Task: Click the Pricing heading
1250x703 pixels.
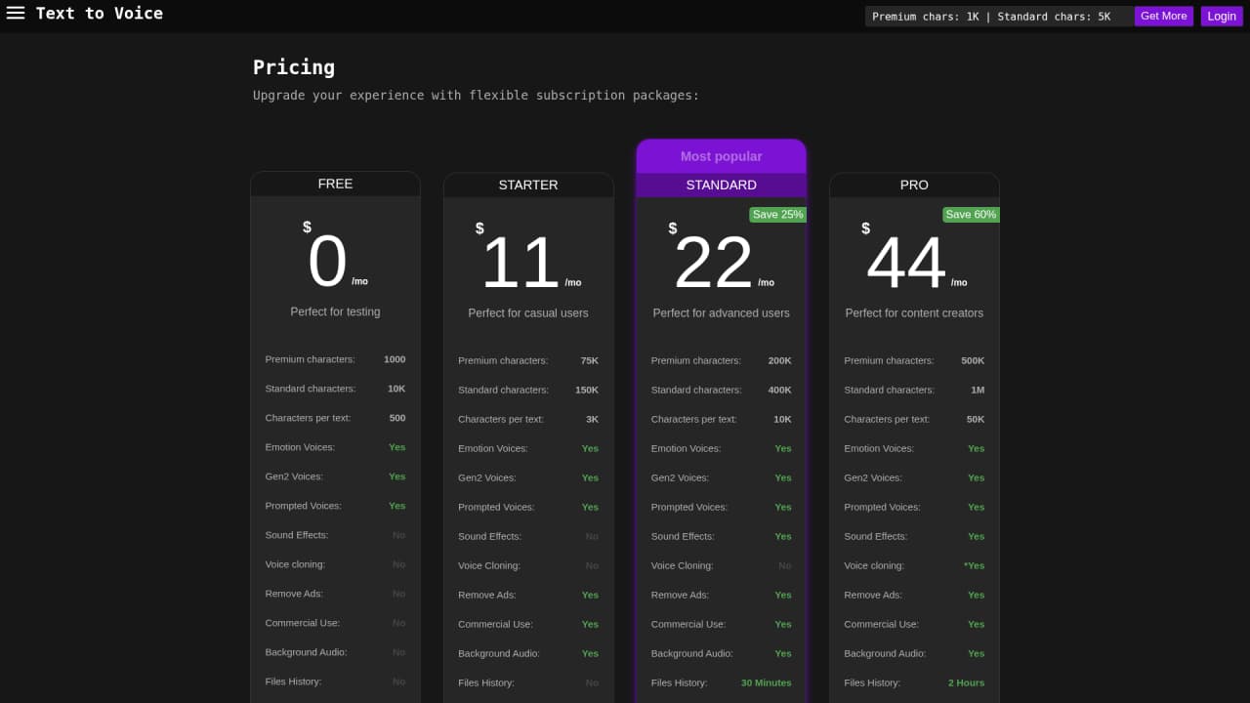Action: 294,67
